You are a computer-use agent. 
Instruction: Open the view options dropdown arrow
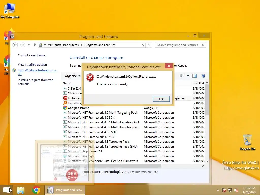click(x=188, y=76)
